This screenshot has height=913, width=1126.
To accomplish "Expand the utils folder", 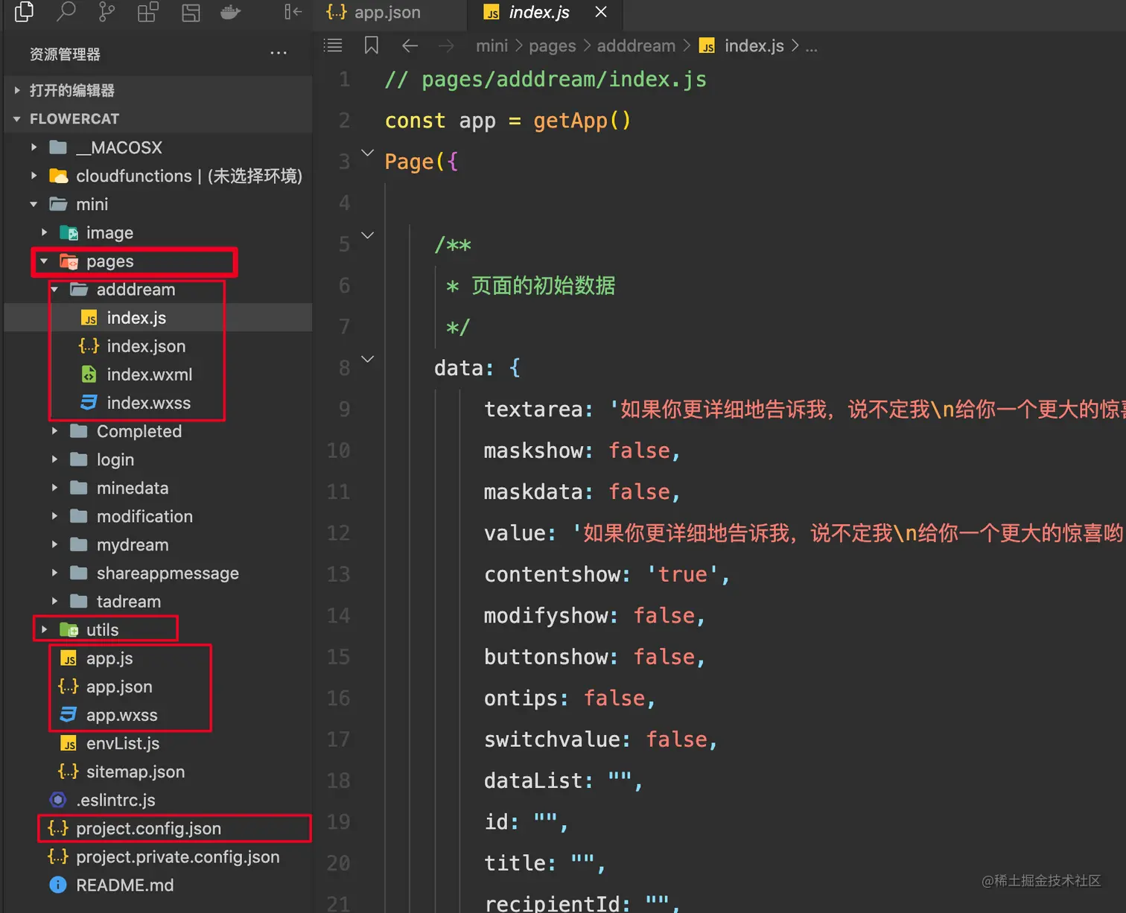I will tap(158, 630).
